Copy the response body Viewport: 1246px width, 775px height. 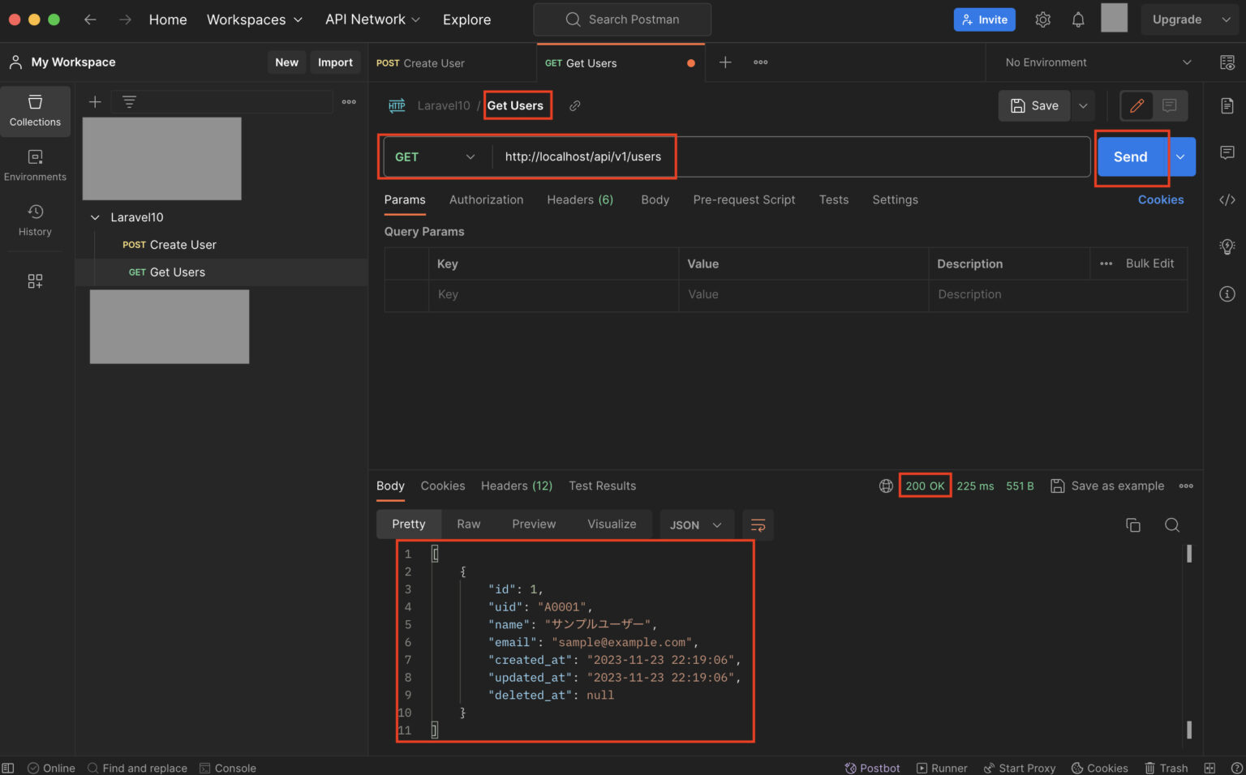[x=1133, y=525]
